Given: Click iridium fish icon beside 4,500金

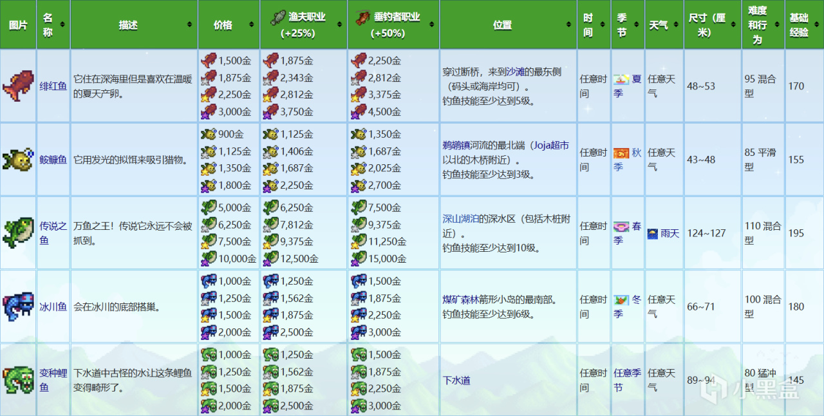Looking at the screenshot, I should point(359,111).
